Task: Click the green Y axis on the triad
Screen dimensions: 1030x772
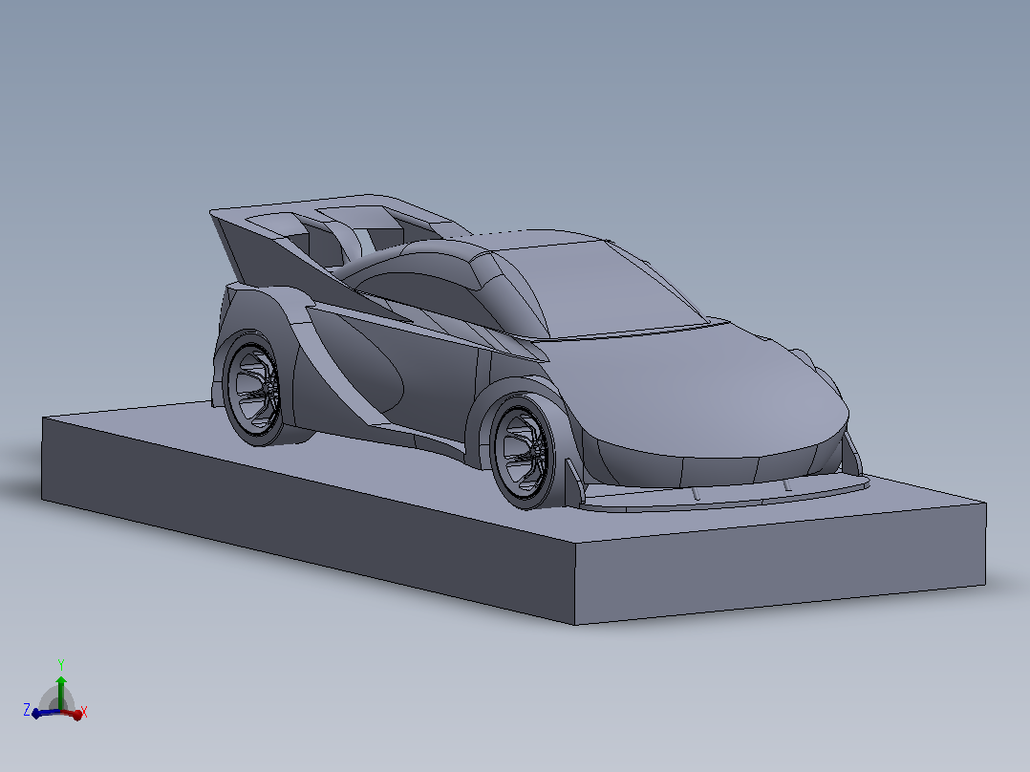Action: [x=61, y=693]
